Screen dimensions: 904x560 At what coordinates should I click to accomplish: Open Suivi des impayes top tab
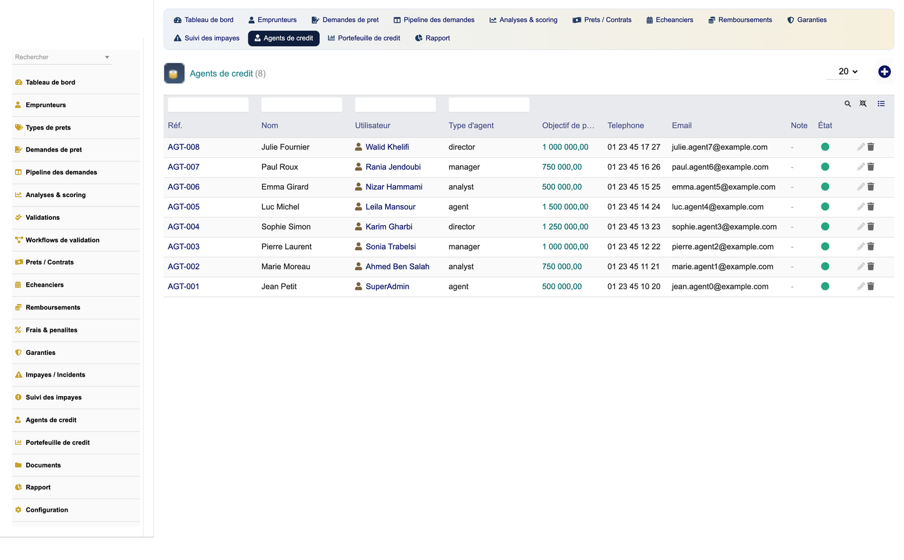pos(206,38)
